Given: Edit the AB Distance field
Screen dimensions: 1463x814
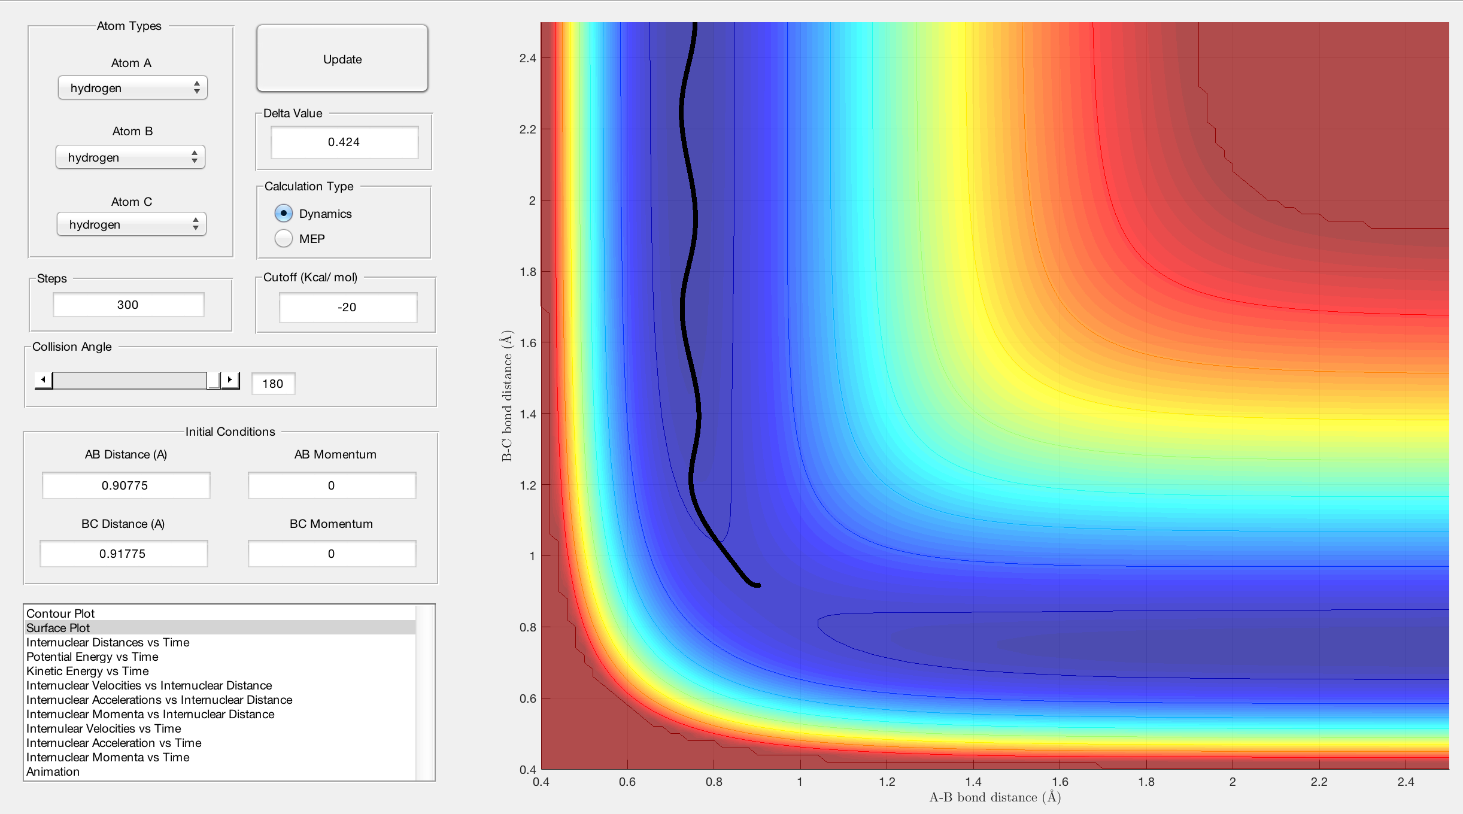Looking at the screenshot, I should 125,485.
